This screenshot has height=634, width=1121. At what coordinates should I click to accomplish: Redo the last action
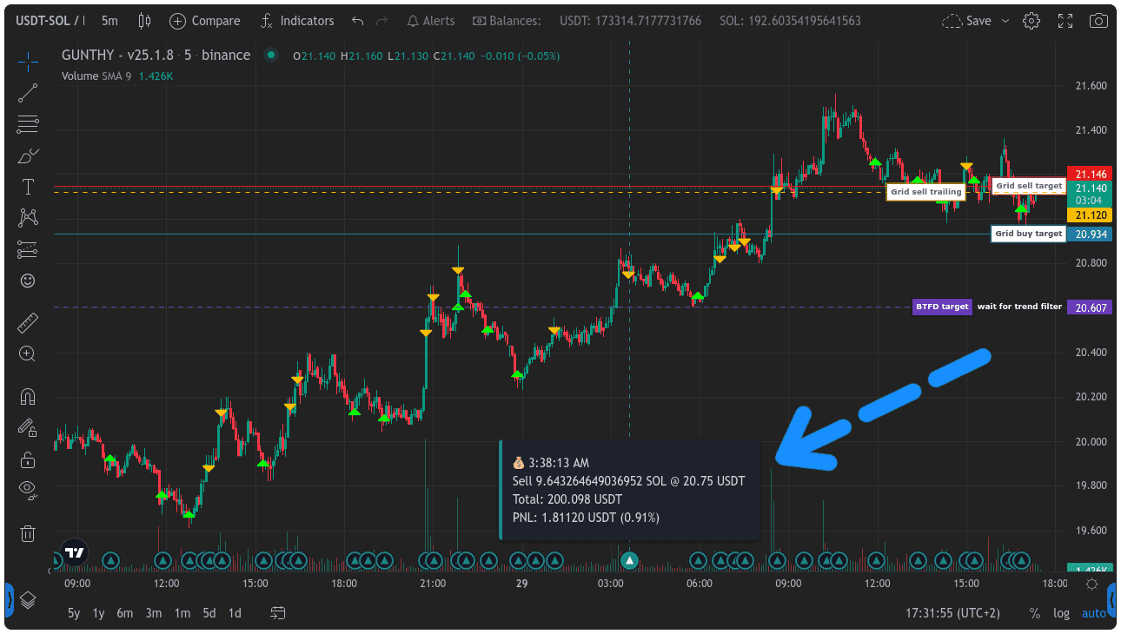(381, 21)
